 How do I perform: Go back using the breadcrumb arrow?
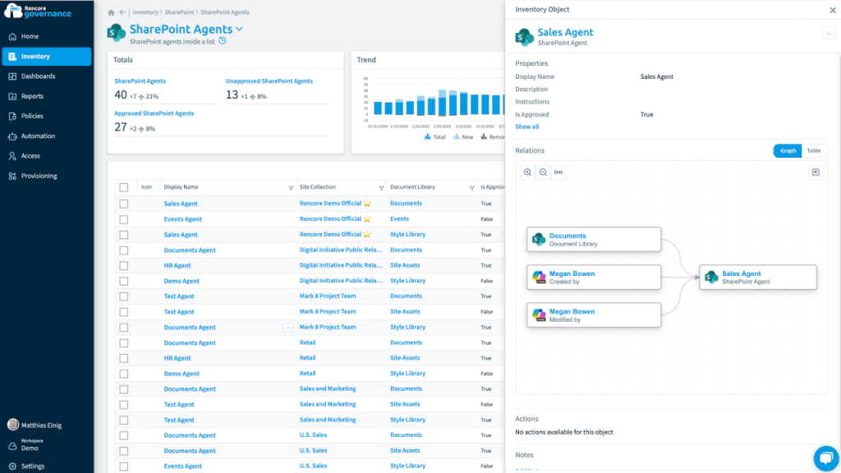point(122,12)
